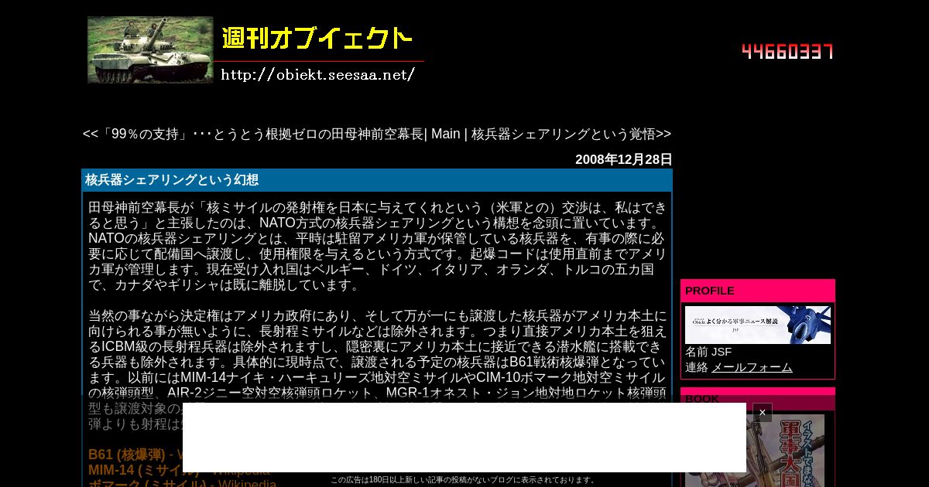The image size is (929, 487).
Task: Click the tank header image
Action: tap(150, 50)
